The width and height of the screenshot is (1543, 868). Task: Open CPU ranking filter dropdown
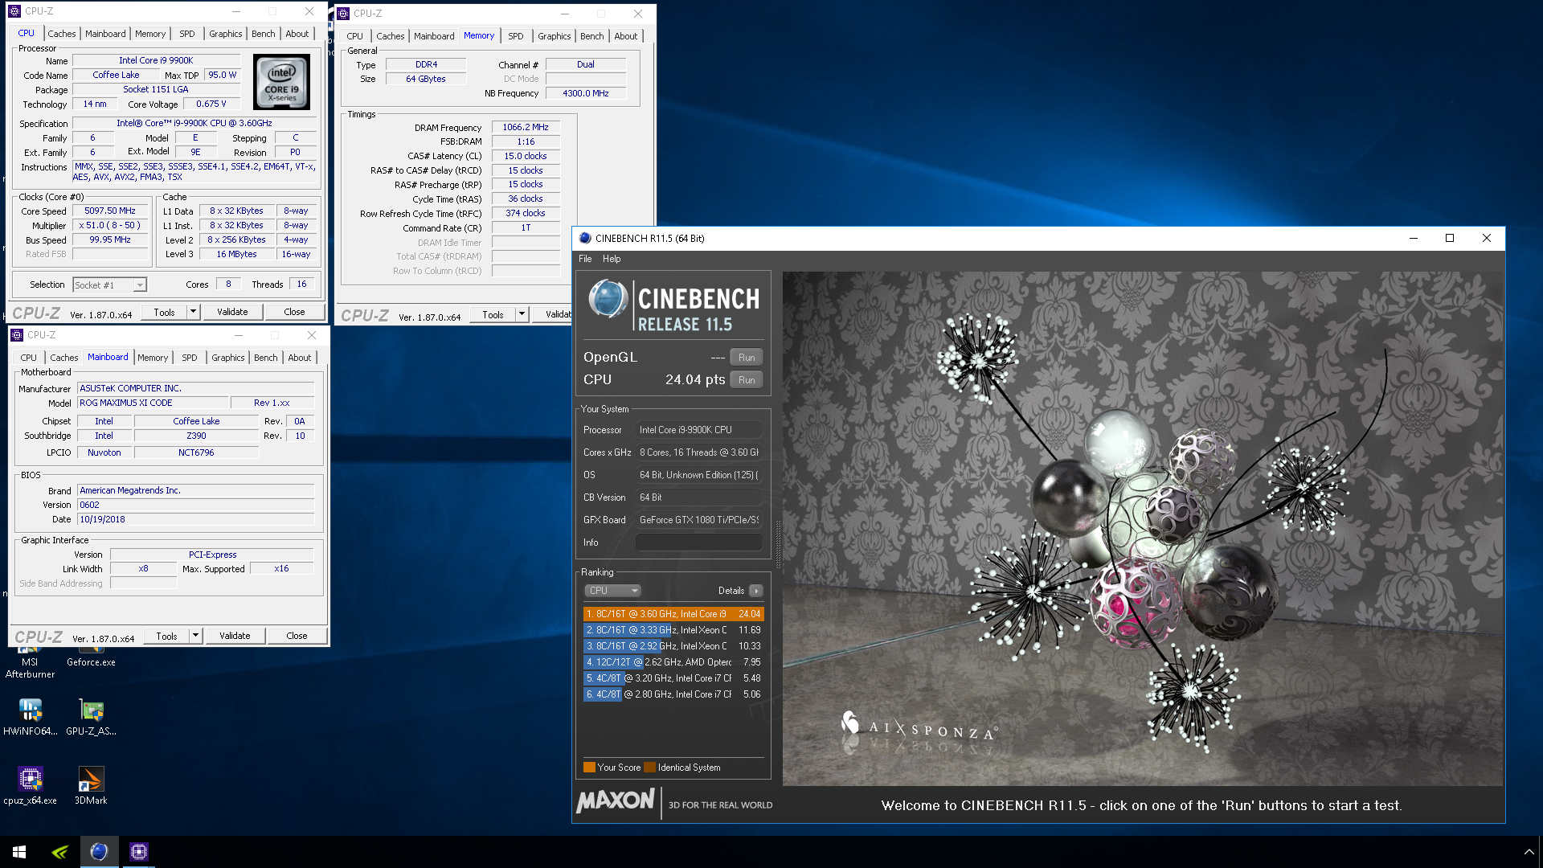coord(612,591)
